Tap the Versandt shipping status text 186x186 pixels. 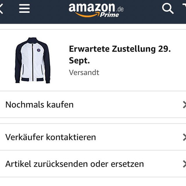[84, 72]
